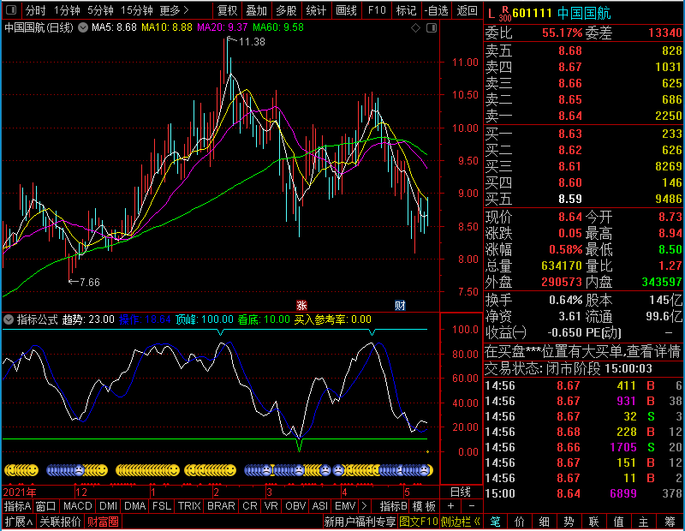
Task: Select the 势 trend tab
Action: click(569, 522)
